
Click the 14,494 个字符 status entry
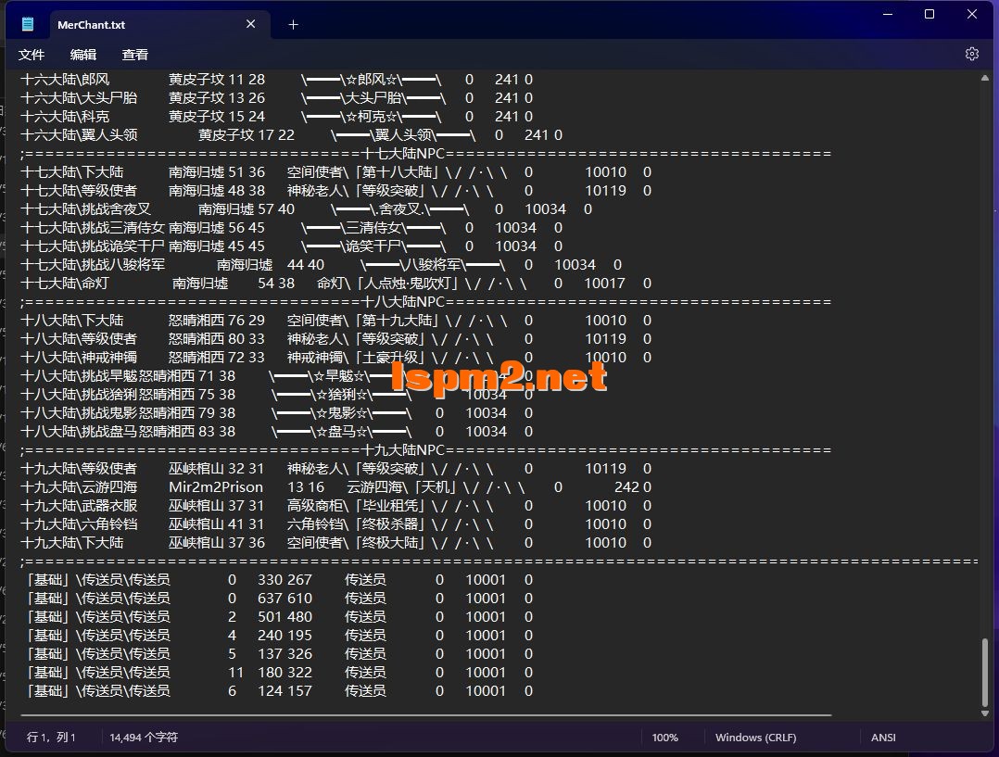point(144,738)
